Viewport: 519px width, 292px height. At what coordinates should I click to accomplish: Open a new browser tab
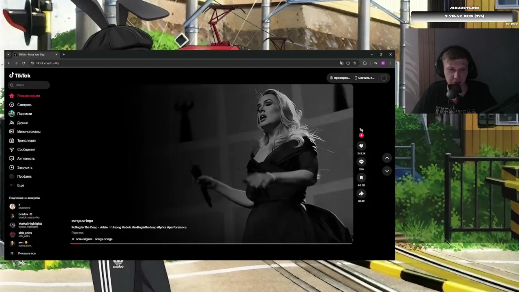pyautogui.click(x=64, y=54)
